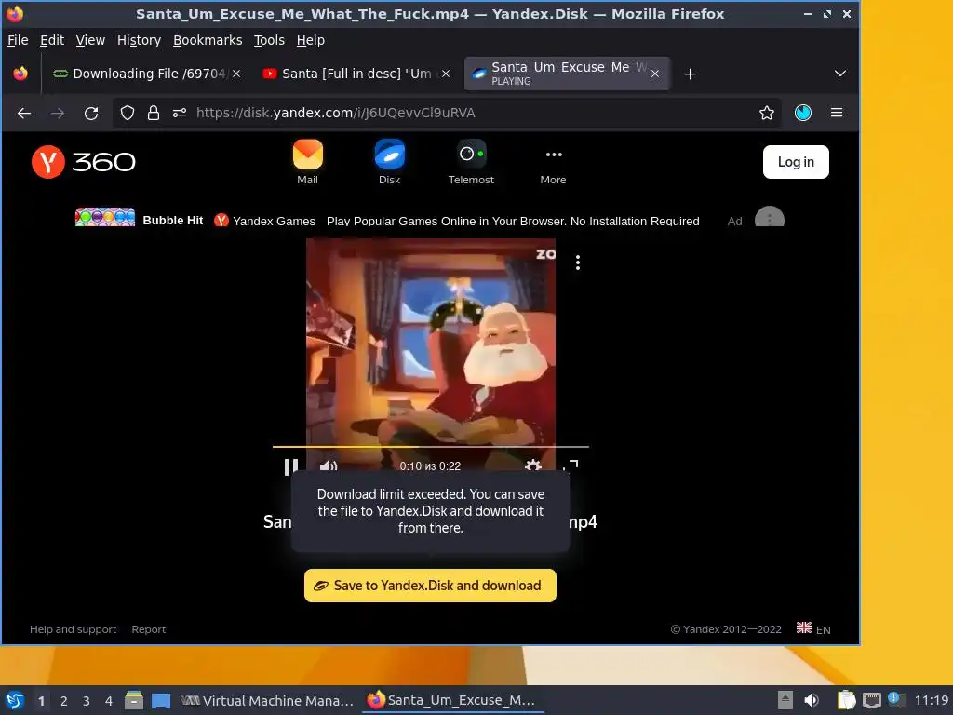This screenshot has width=953, height=715.
Task: Click the browser forward arrow
Action: tap(58, 113)
